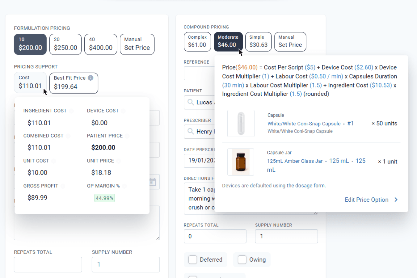Click the Ingredient Cost $110.01 value
Viewport: 417px width, 278px height.
tap(39, 123)
